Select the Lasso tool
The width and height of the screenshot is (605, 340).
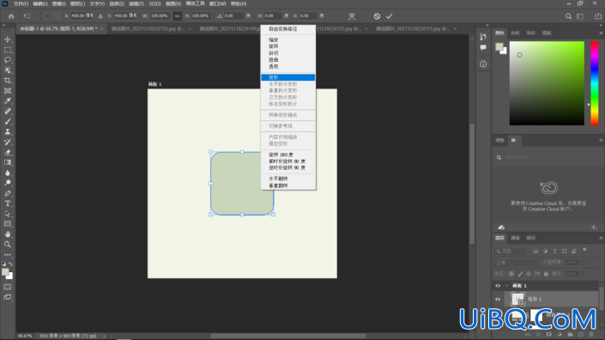(x=8, y=60)
